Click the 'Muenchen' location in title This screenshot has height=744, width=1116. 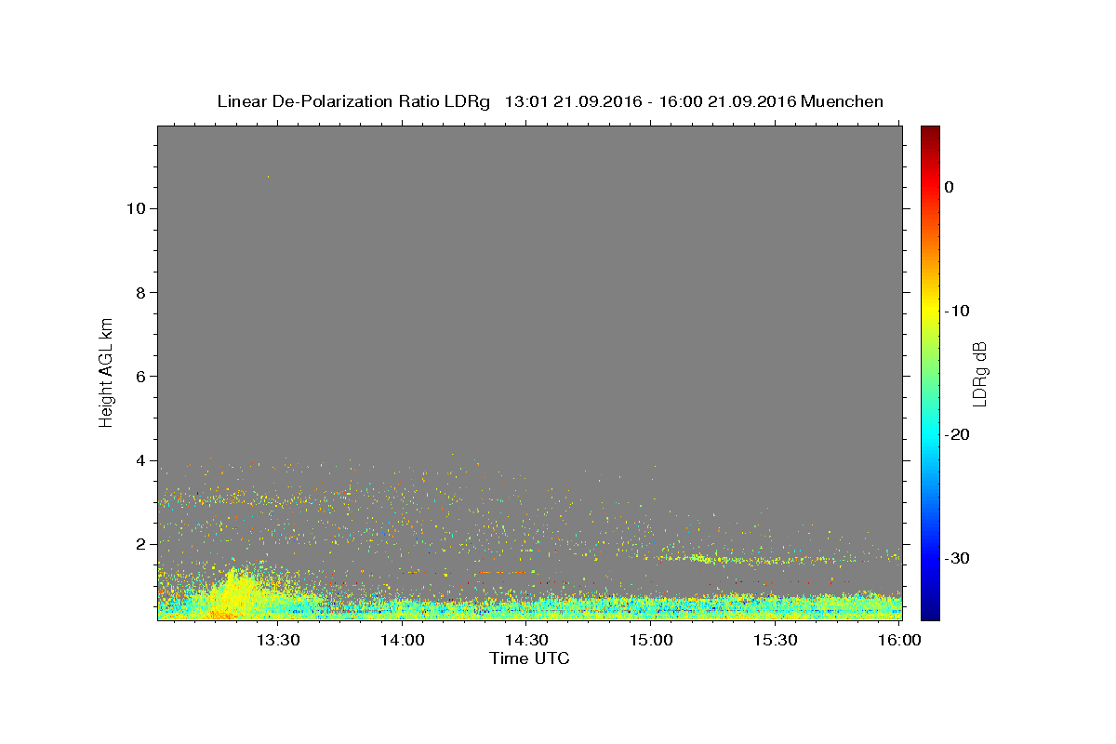843,101
